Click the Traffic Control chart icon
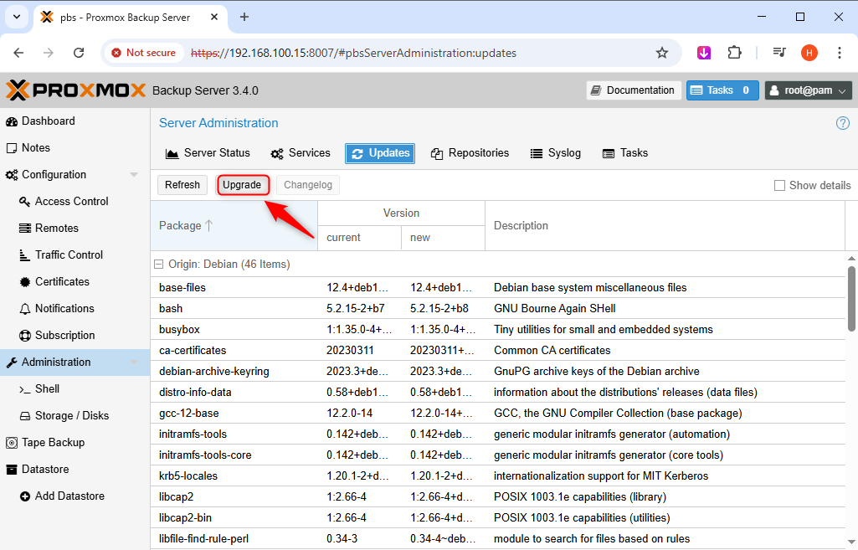Image resolution: width=858 pixels, height=550 pixels. point(24,255)
